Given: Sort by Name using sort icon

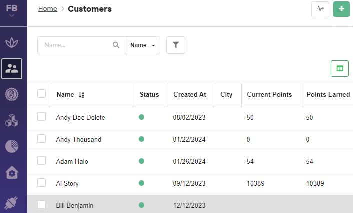Looking at the screenshot, I should (81, 95).
